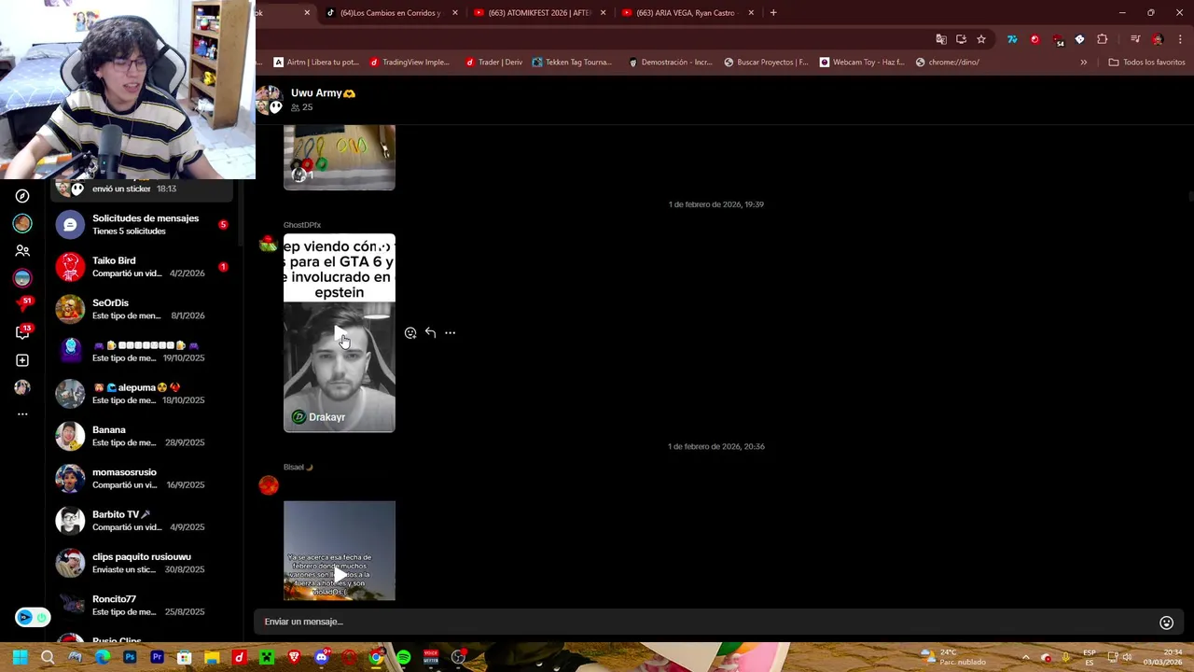Switch to the ARIA VEGA, Ryan Castro tab
The image size is (1194, 672).
pyautogui.click(x=687, y=13)
